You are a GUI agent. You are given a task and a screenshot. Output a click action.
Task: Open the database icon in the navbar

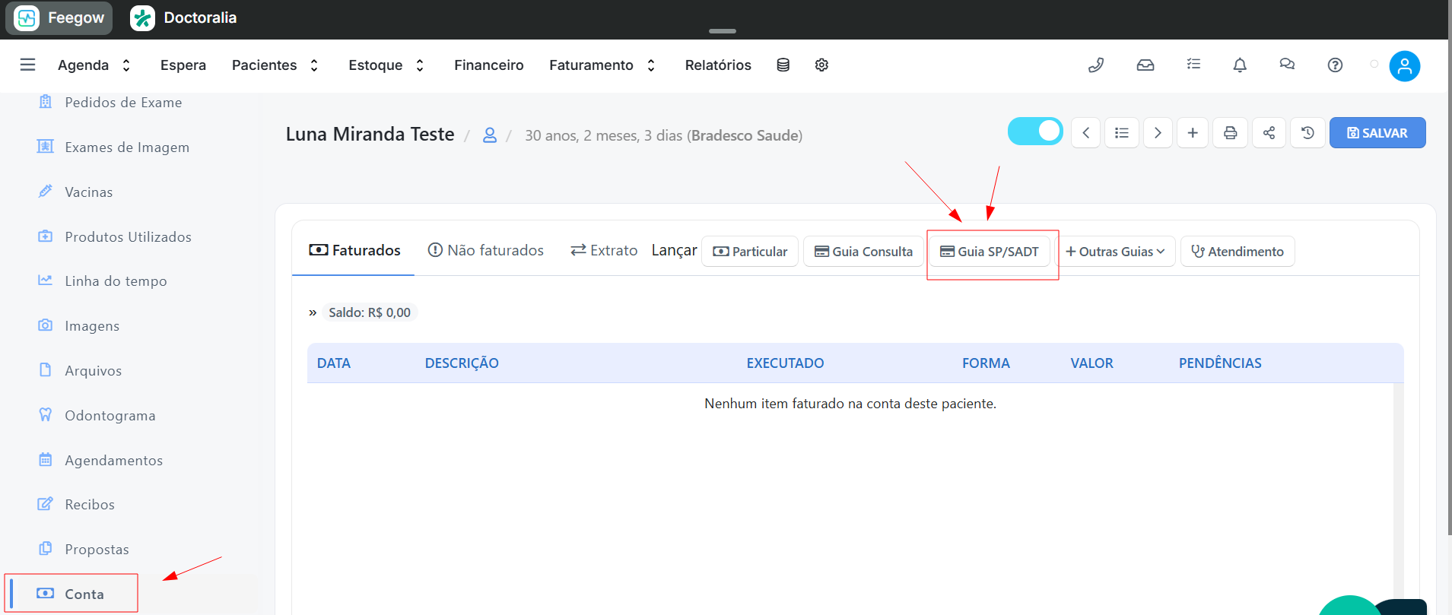(x=783, y=65)
